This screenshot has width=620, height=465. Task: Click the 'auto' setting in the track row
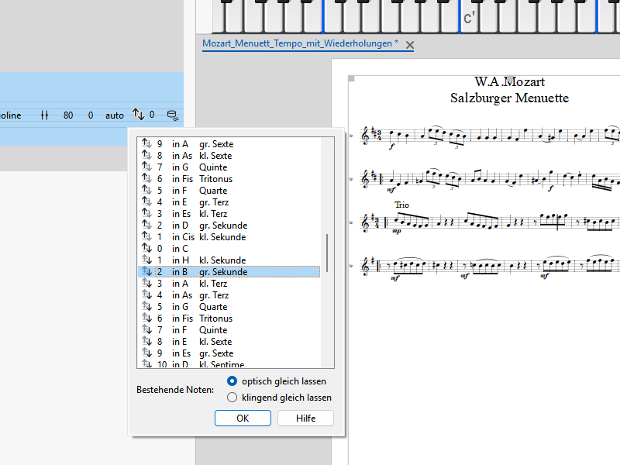click(114, 115)
